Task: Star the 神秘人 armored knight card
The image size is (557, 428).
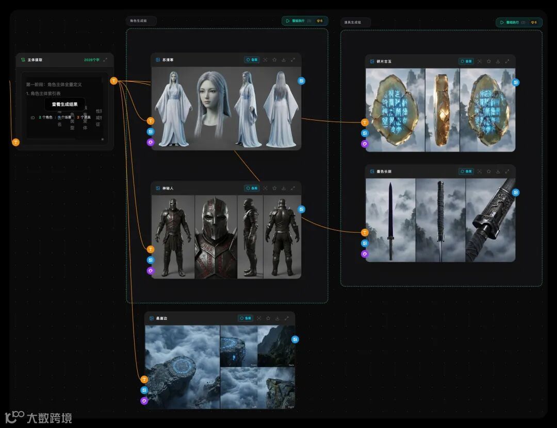Action: pyautogui.click(x=274, y=189)
